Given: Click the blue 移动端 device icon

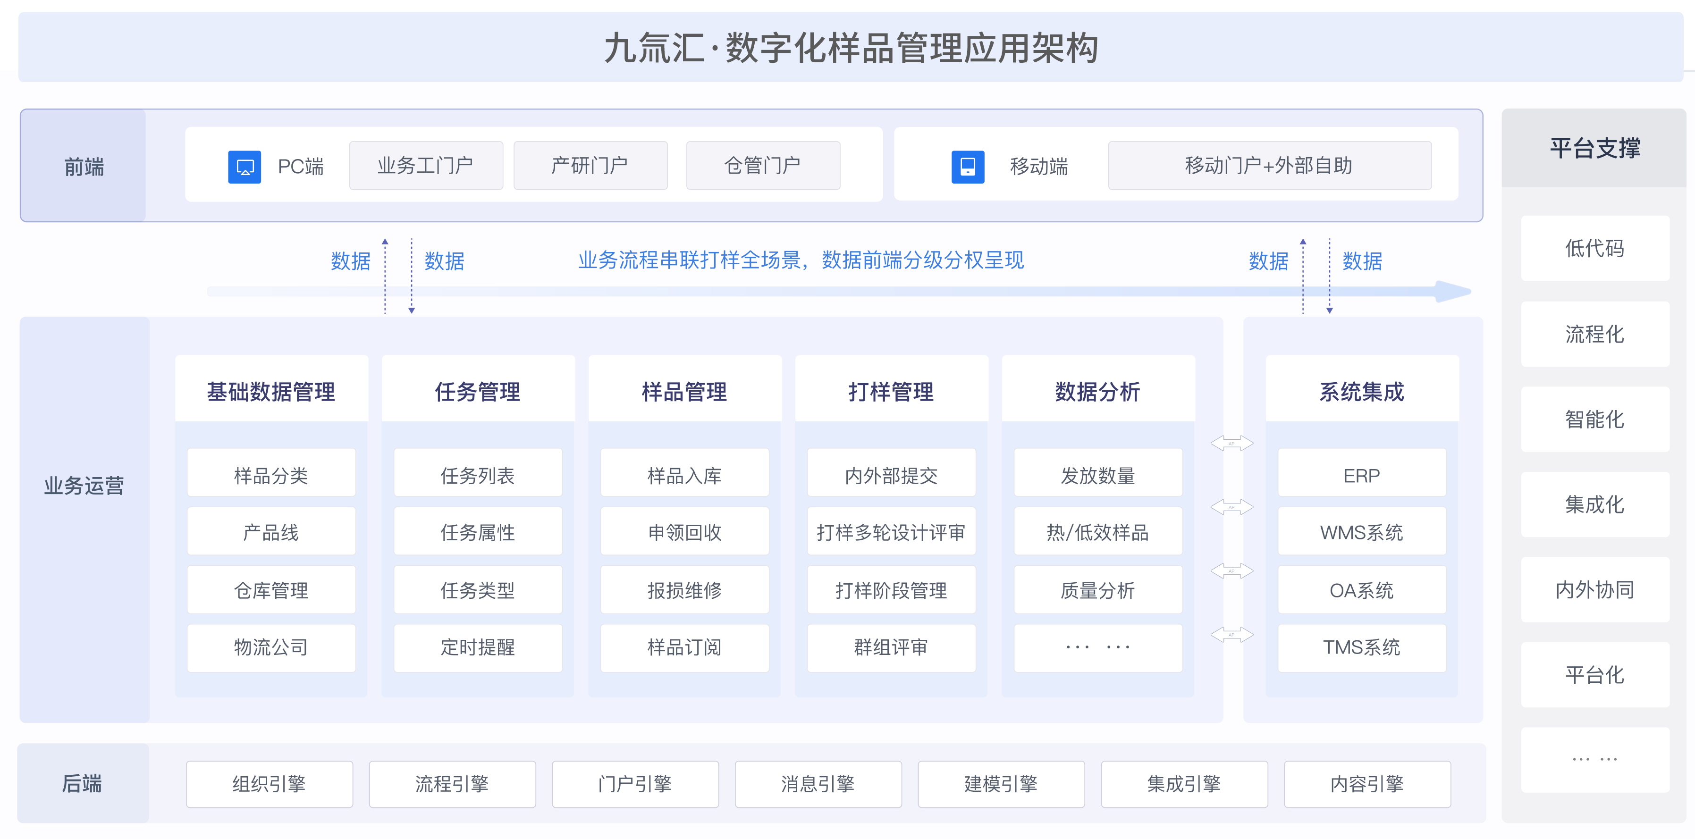Looking at the screenshot, I should (x=967, y=167).
